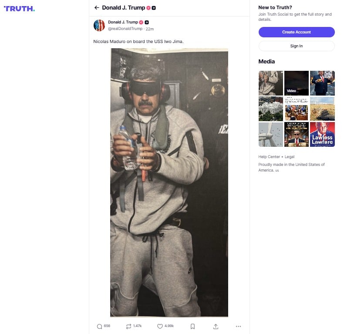Open the Video media thumbnail
Viewport: 344px width, 334px height.
click(297, 83)
